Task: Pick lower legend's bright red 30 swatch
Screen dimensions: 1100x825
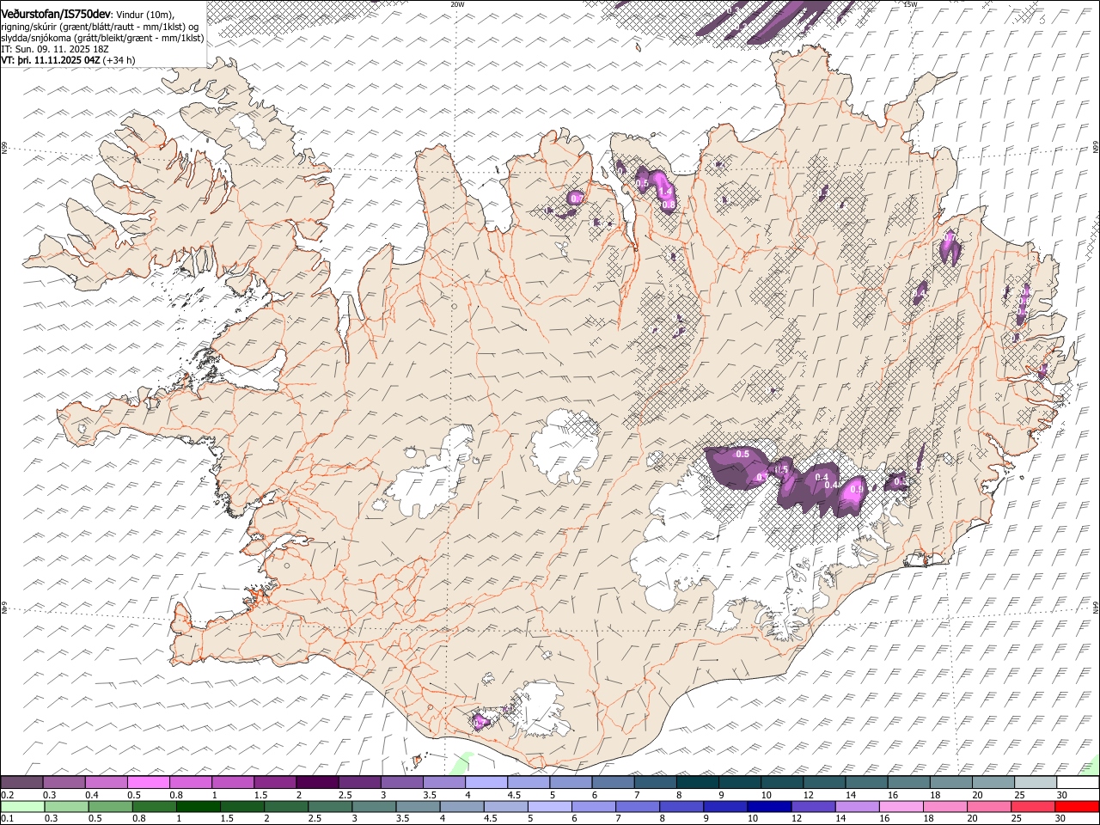Action: point(1077,806)
